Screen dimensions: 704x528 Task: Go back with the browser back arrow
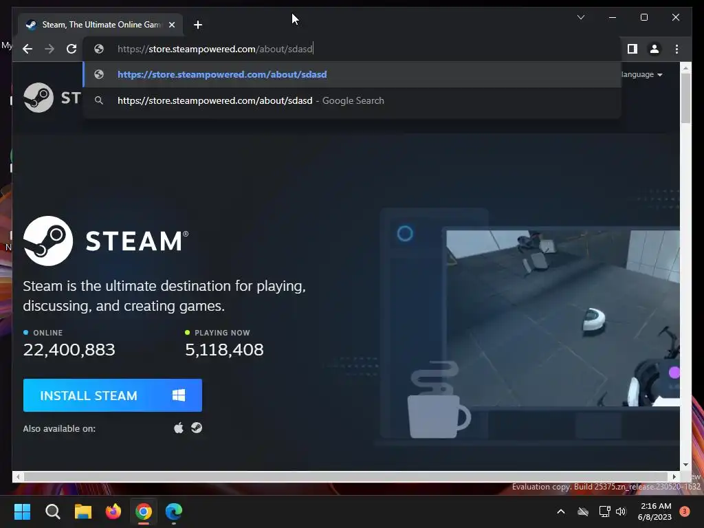[27, 49]
